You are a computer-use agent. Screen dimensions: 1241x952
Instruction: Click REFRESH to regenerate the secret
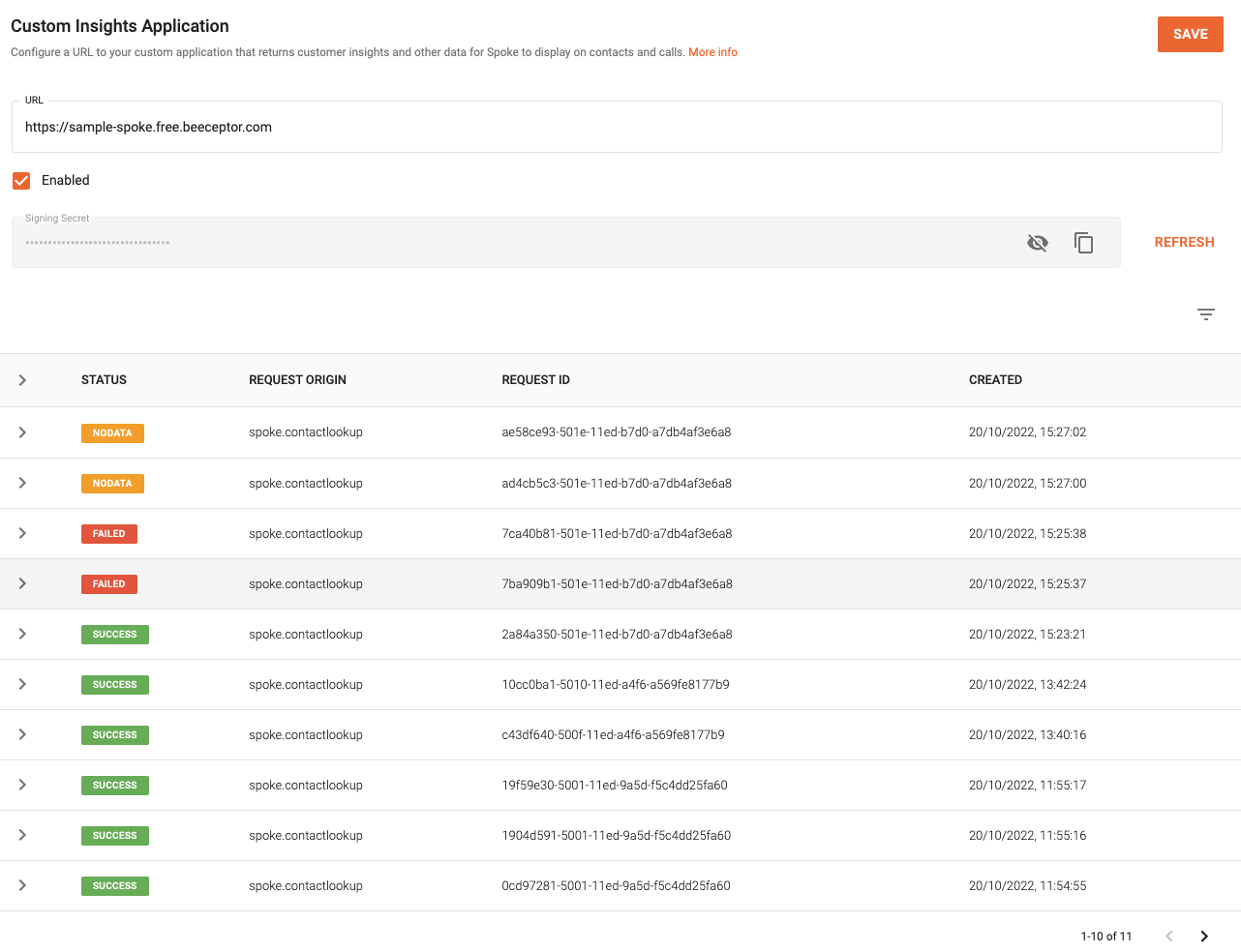click(x=1184, y=242)
